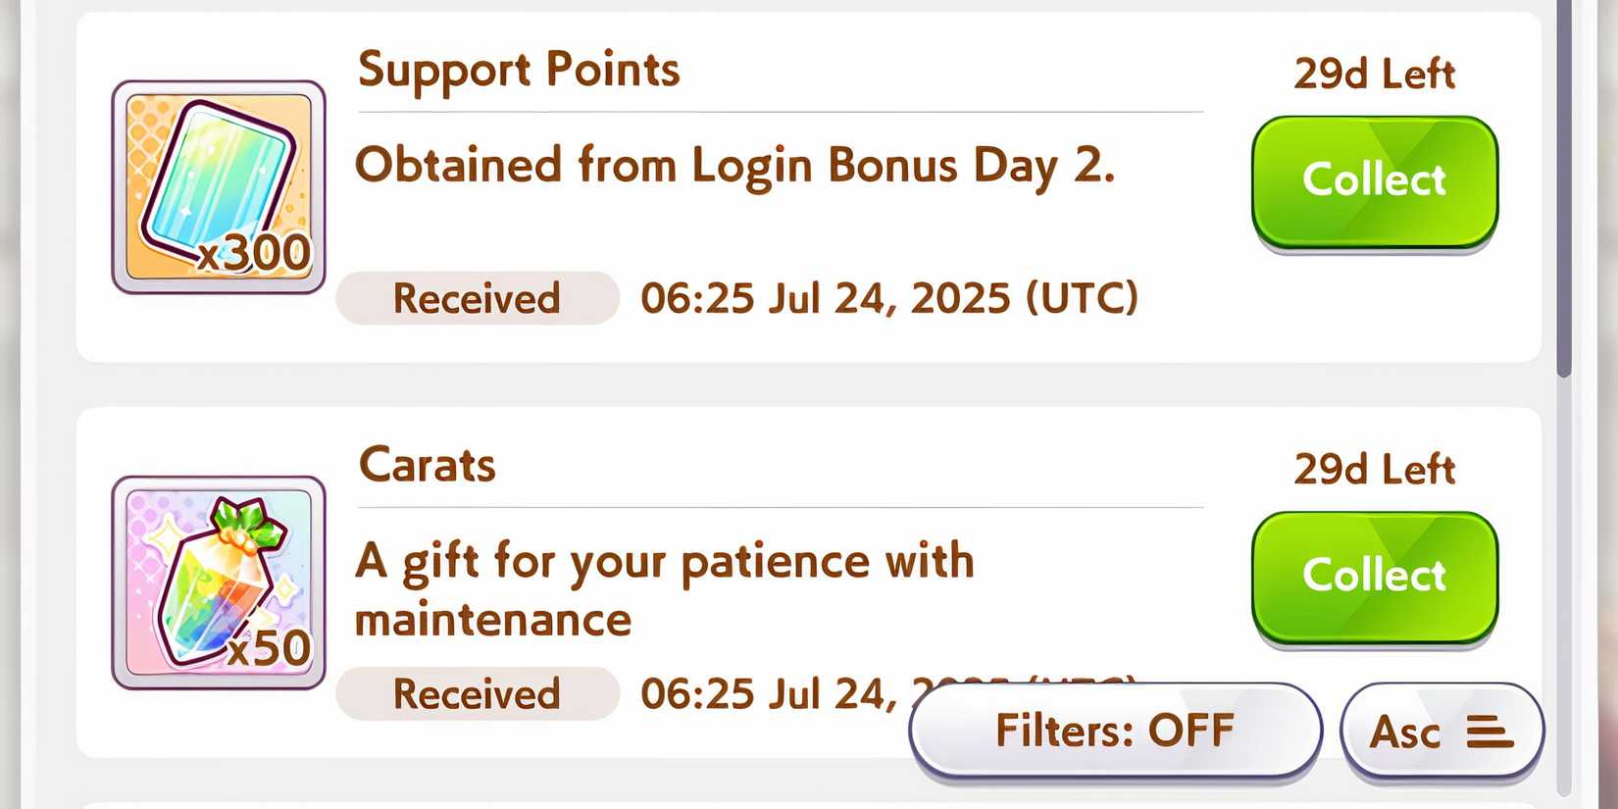Collect the Support Points login bonus

coord(1374,180)
